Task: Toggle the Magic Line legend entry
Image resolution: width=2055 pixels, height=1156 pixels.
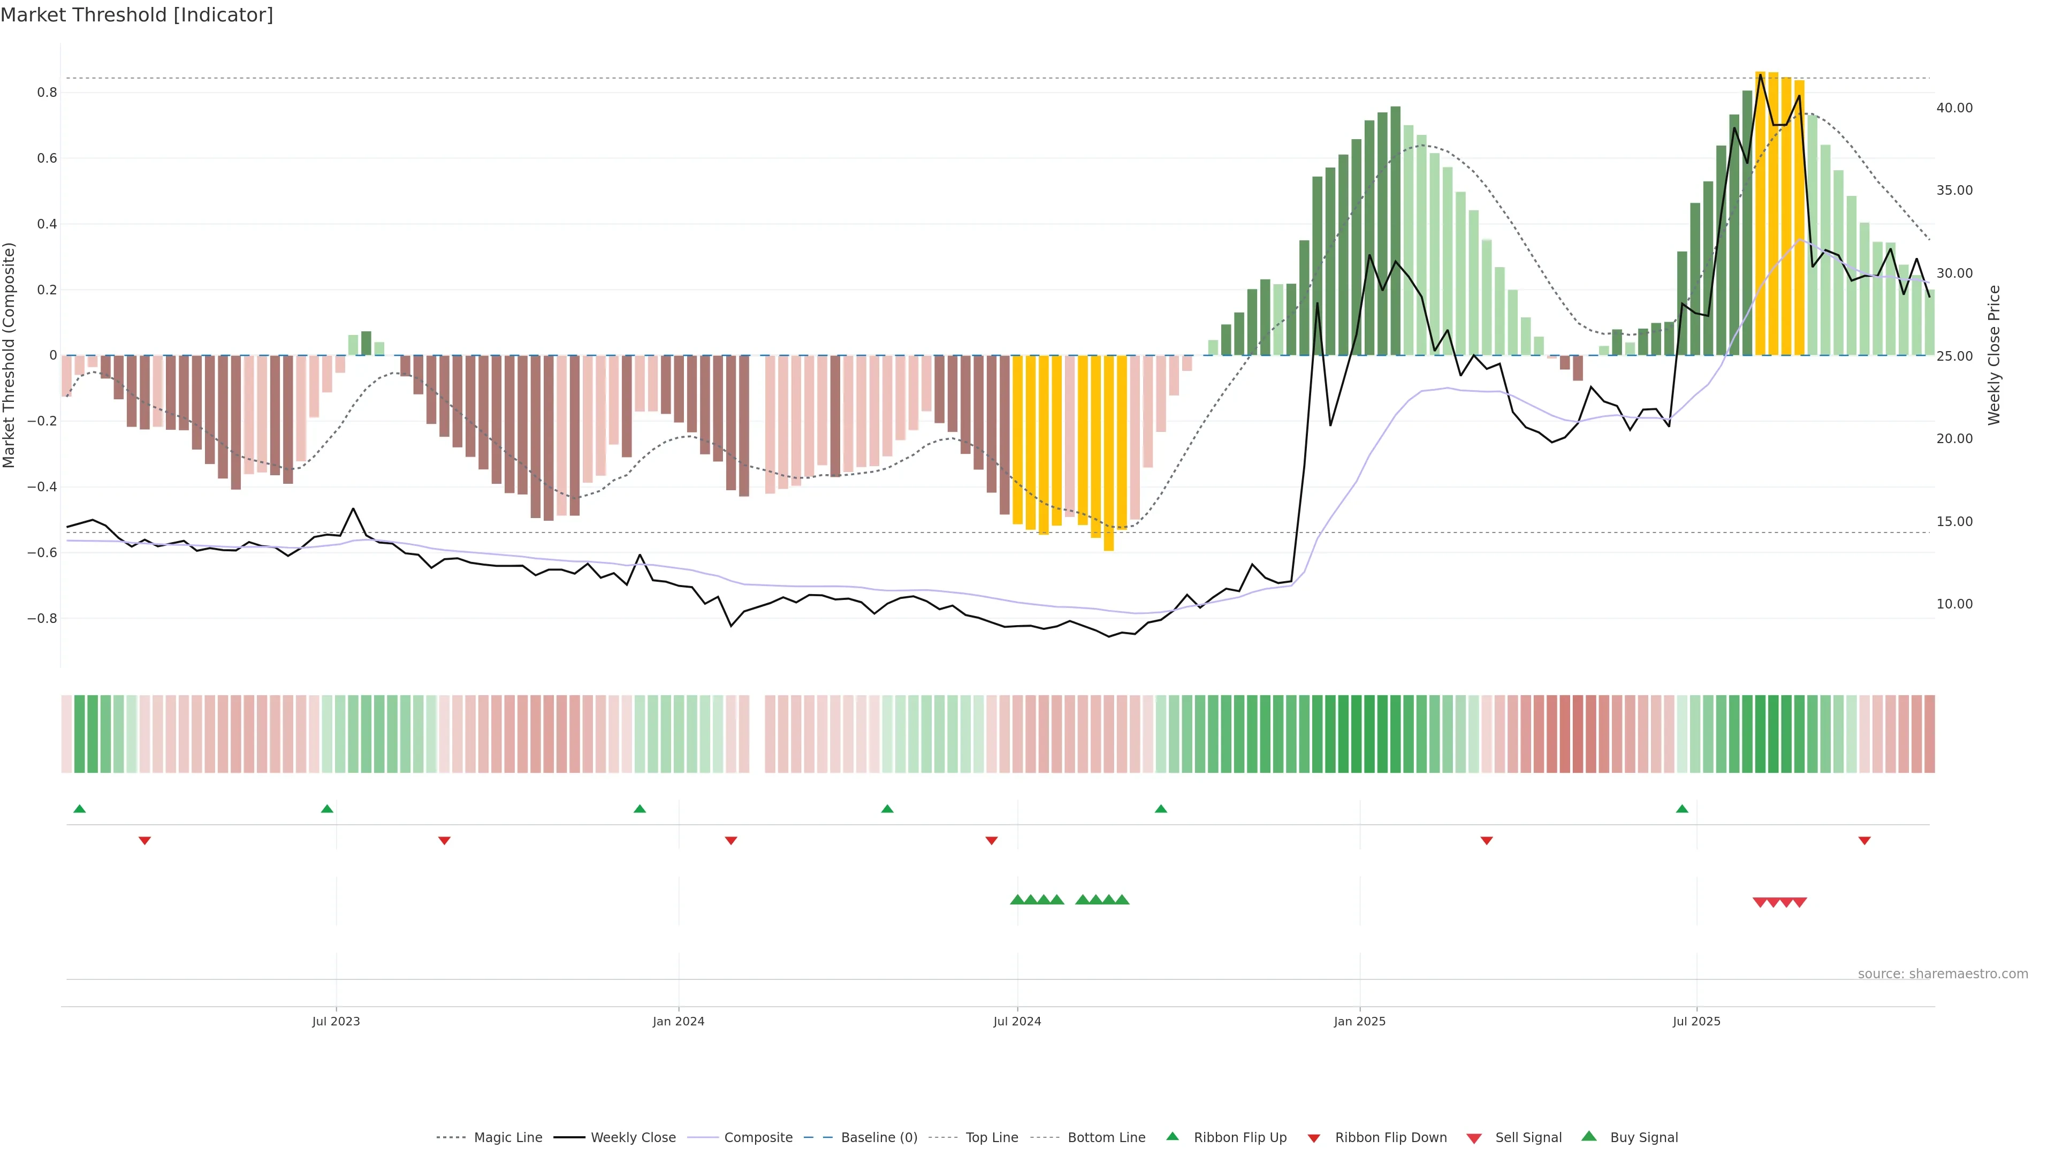Action: [507, 1138]
